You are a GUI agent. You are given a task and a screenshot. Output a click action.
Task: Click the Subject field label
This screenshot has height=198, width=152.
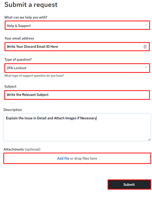tap(10, 87)
